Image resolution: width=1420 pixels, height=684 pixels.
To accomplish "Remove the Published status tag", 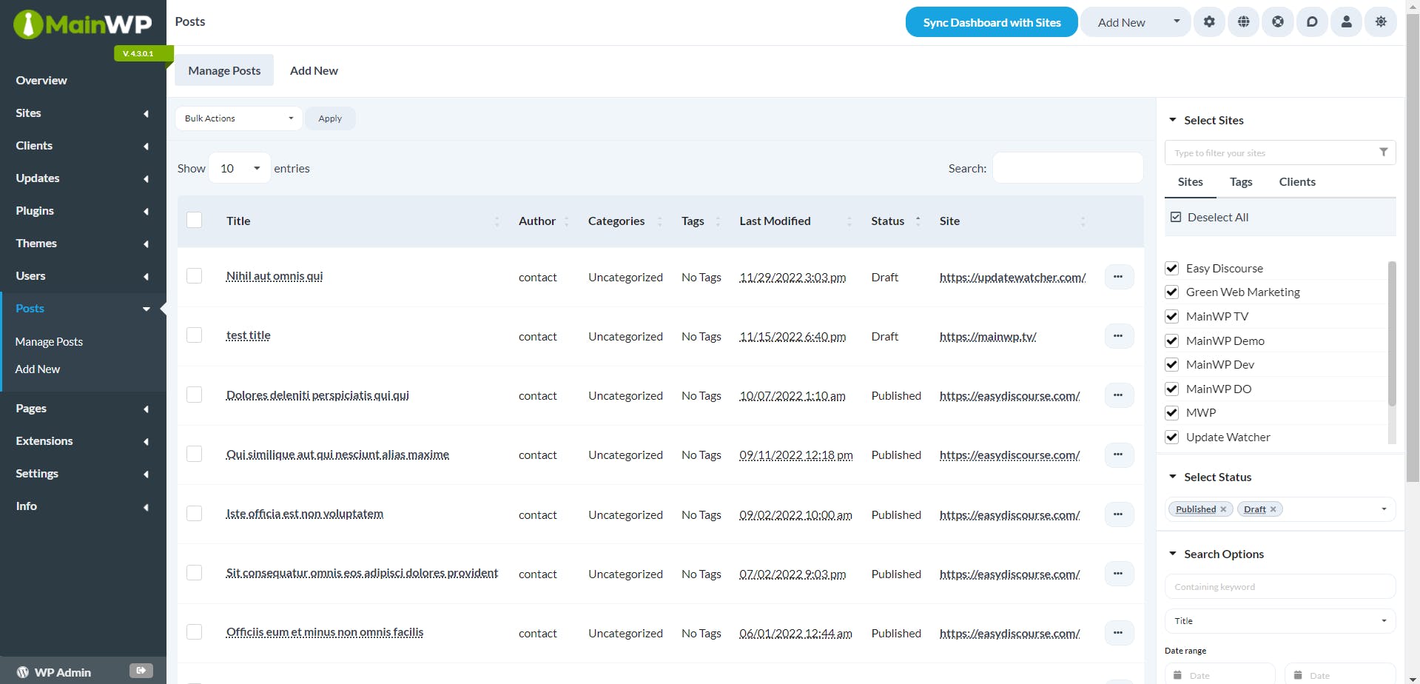I will click(1223, 509).
